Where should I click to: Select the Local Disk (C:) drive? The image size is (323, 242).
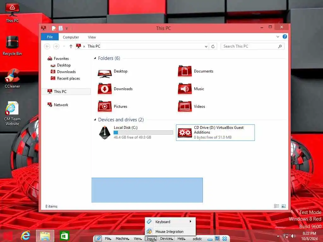(x=135, y=133)
